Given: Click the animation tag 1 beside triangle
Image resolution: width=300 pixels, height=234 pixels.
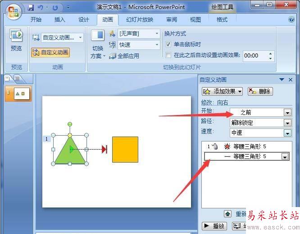Looking at the screenshot, I should click(x=46, y=139).
